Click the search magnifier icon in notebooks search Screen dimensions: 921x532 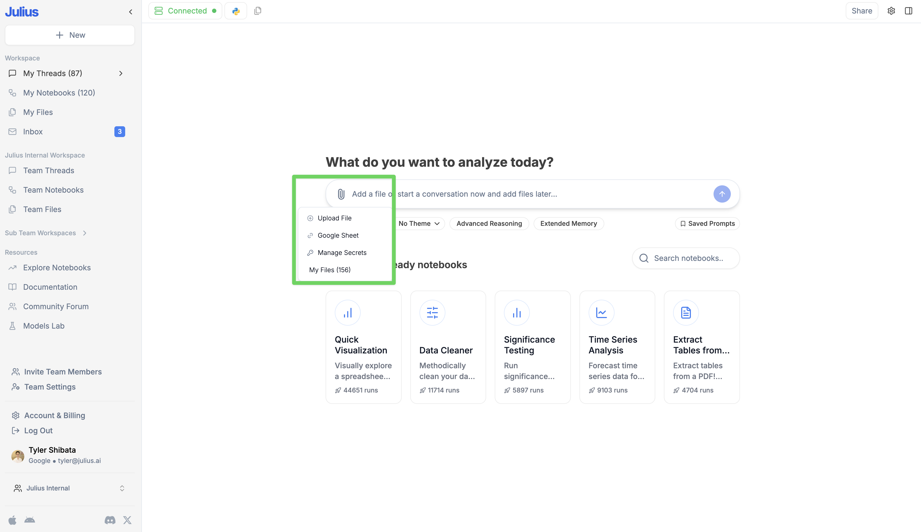point(644,258)
